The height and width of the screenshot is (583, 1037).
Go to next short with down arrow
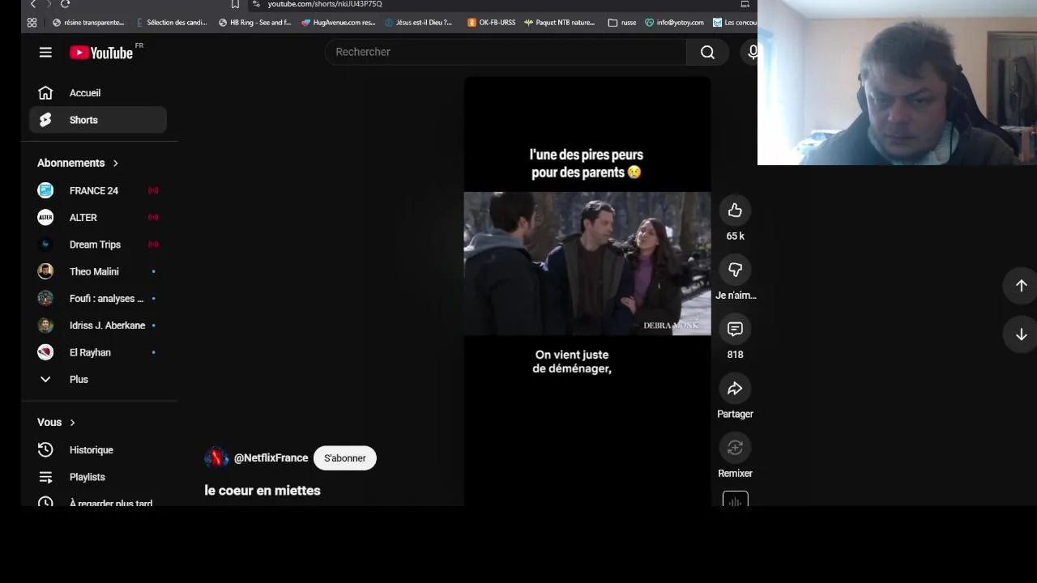(1021, 334)
